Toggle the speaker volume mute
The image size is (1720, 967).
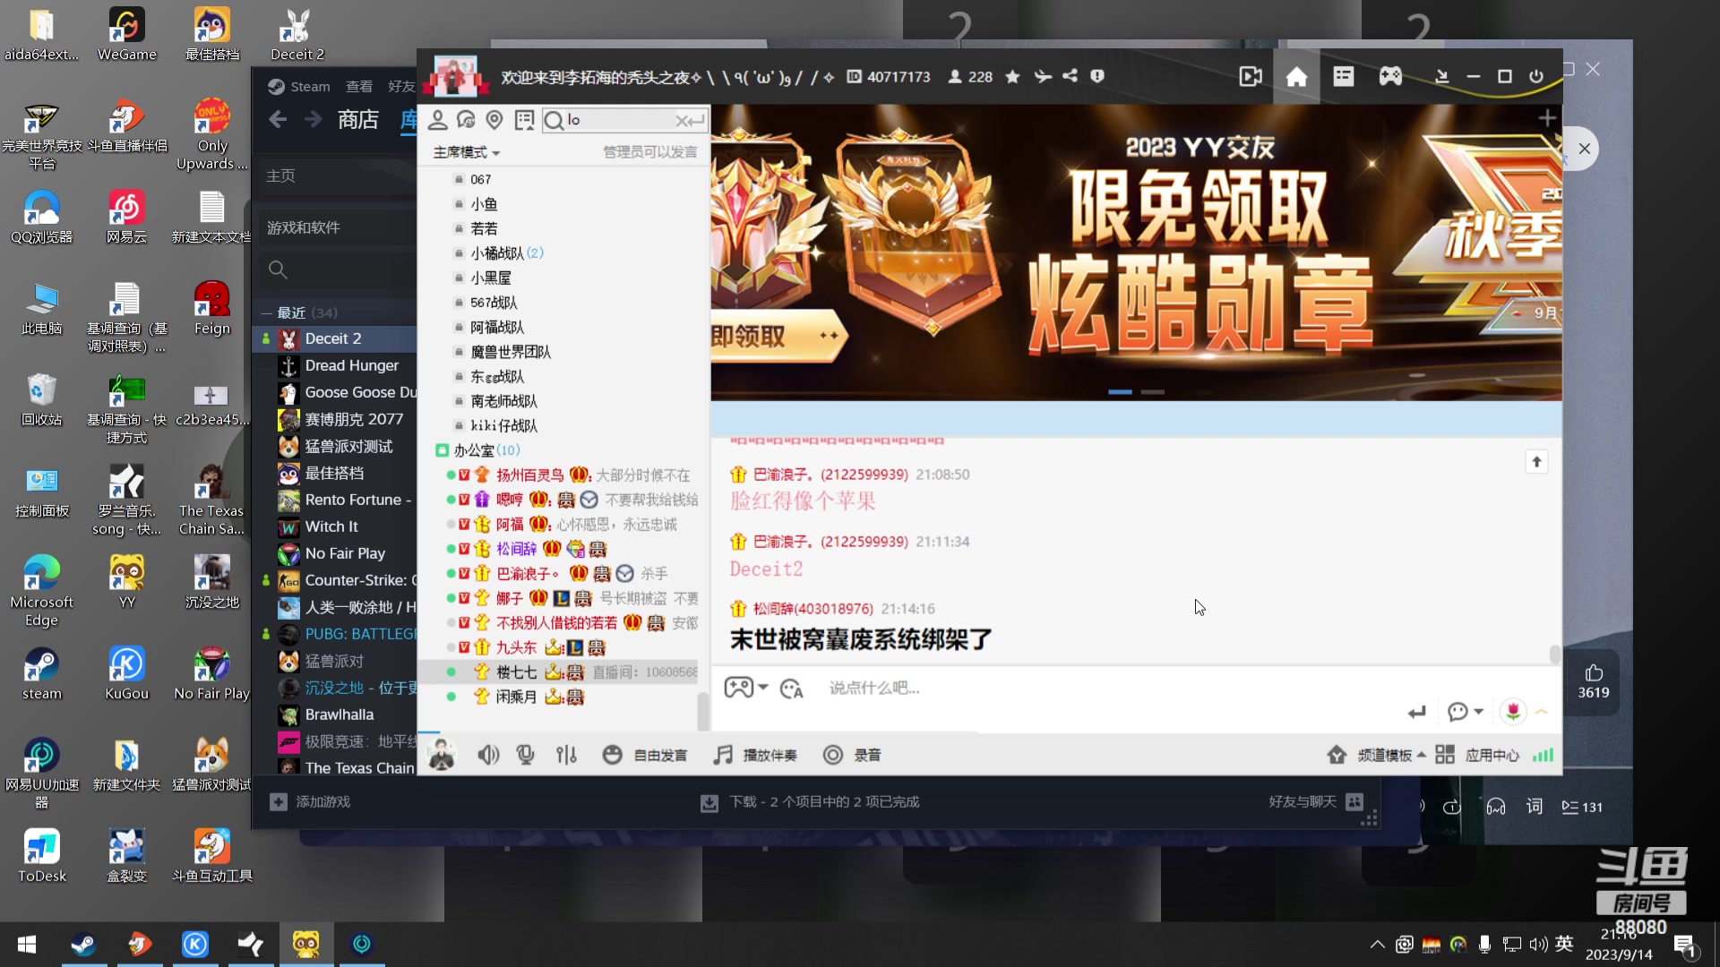click(x=488, y=755)
